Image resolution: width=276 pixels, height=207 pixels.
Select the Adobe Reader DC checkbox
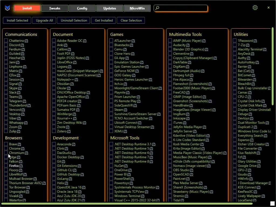click(x=54, y=41)
